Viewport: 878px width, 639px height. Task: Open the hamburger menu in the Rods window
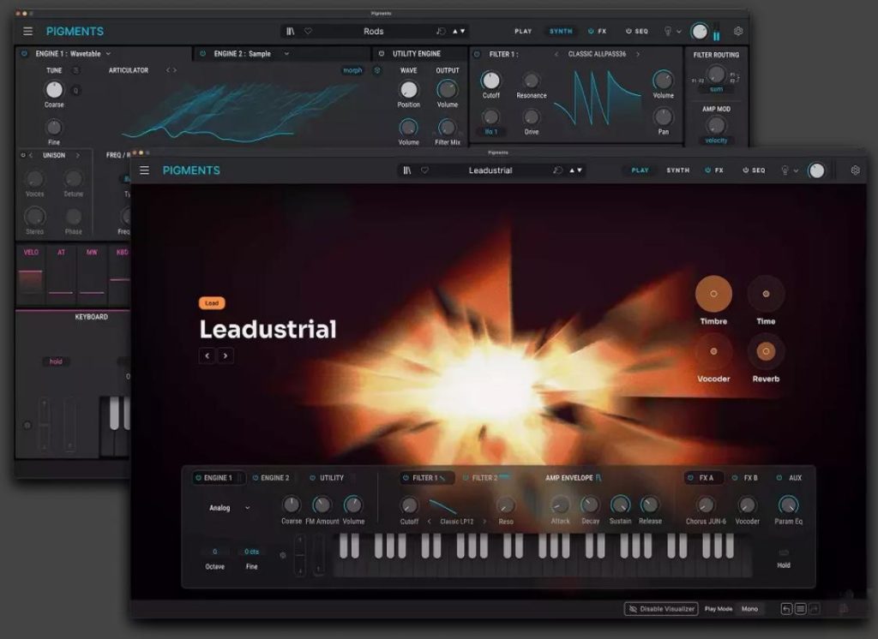click(x=28, y=32)
